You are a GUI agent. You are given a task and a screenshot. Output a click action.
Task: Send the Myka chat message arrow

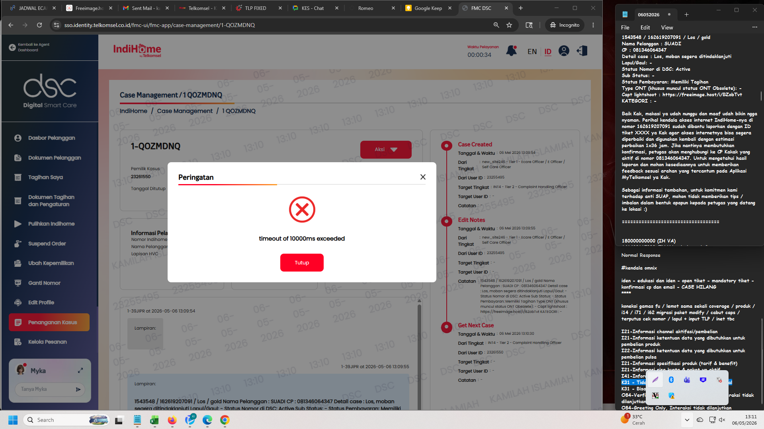click(78, 390)
